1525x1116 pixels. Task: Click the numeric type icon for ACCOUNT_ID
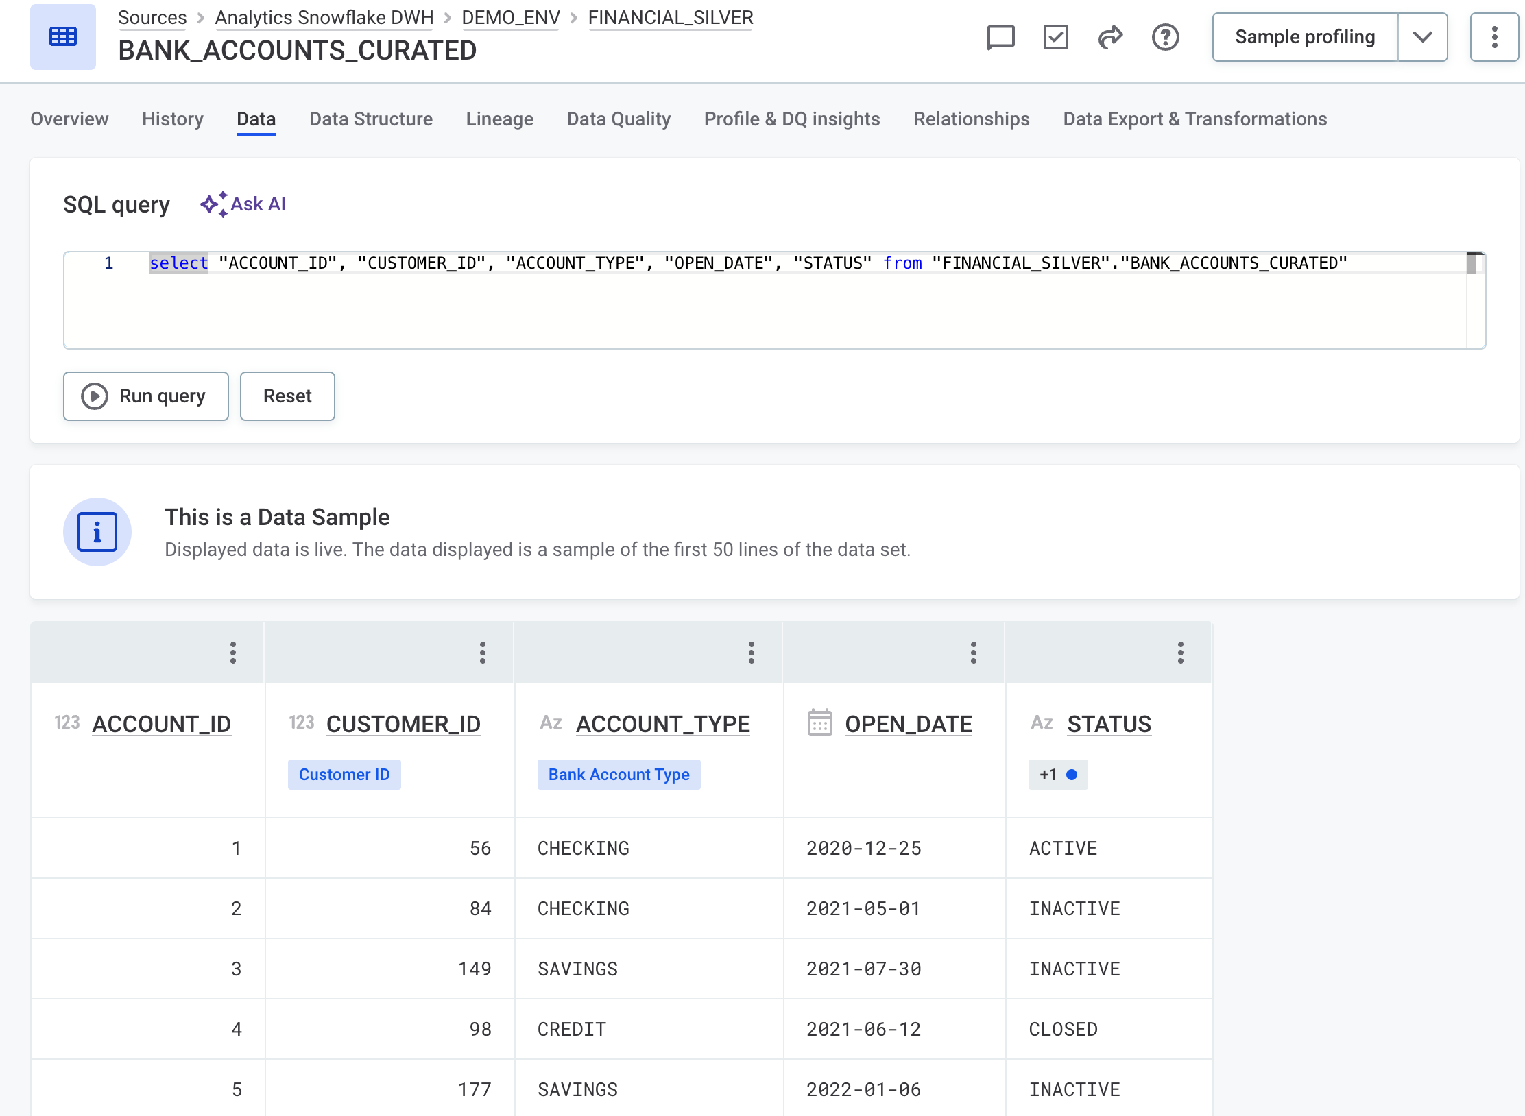pyautogui.click(x=67, y=723)
